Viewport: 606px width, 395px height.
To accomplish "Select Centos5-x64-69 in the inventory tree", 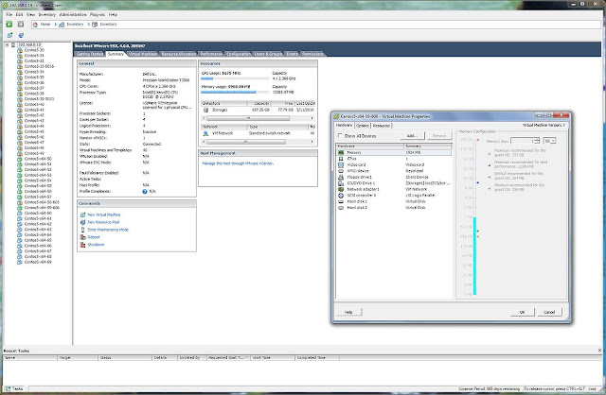I will point(38,262).
